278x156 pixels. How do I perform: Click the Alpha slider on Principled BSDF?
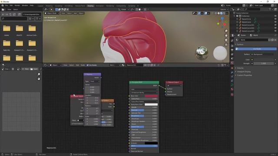point(144,146)
